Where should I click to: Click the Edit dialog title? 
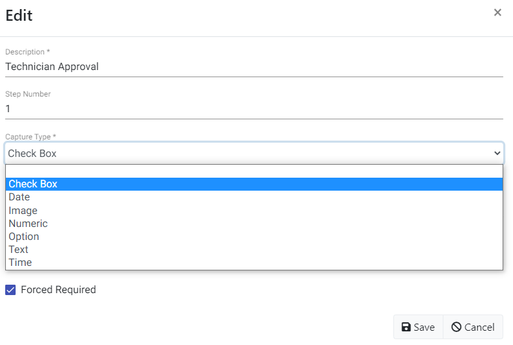click(19, 16)
